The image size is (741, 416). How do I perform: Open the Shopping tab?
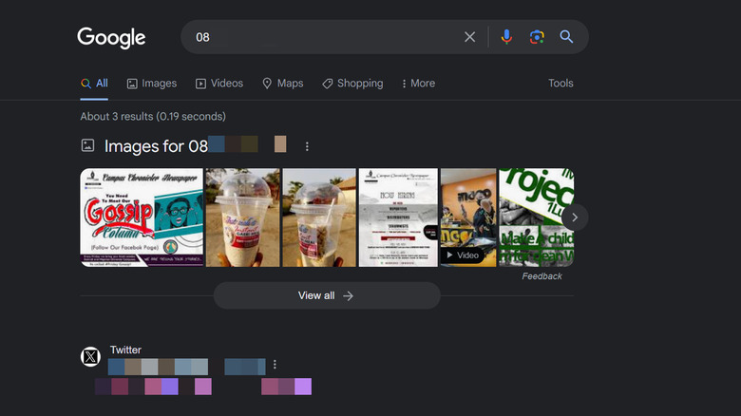point(352,84)
